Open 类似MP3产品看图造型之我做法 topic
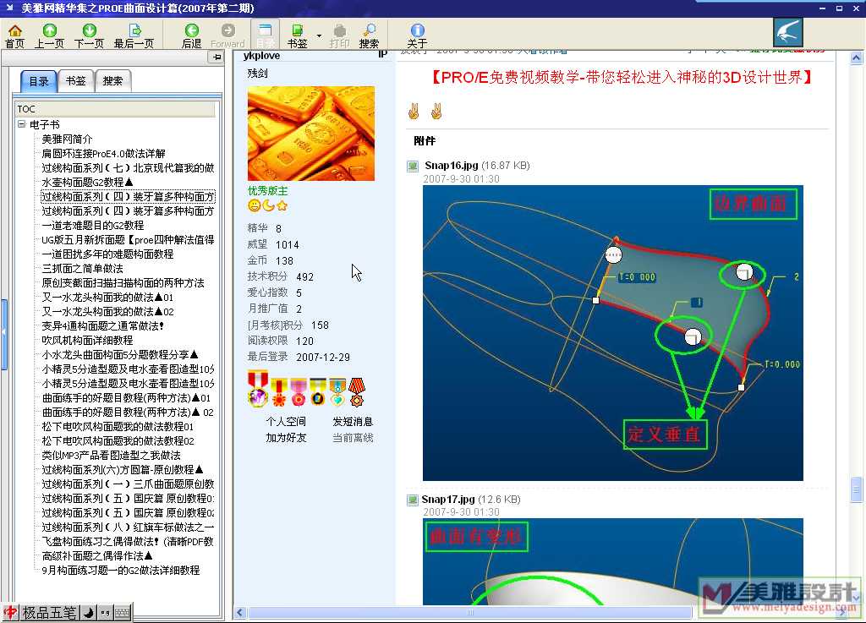The width and height of the screenshot is (866, 623). pyautogui.click(x=111, y=456)
